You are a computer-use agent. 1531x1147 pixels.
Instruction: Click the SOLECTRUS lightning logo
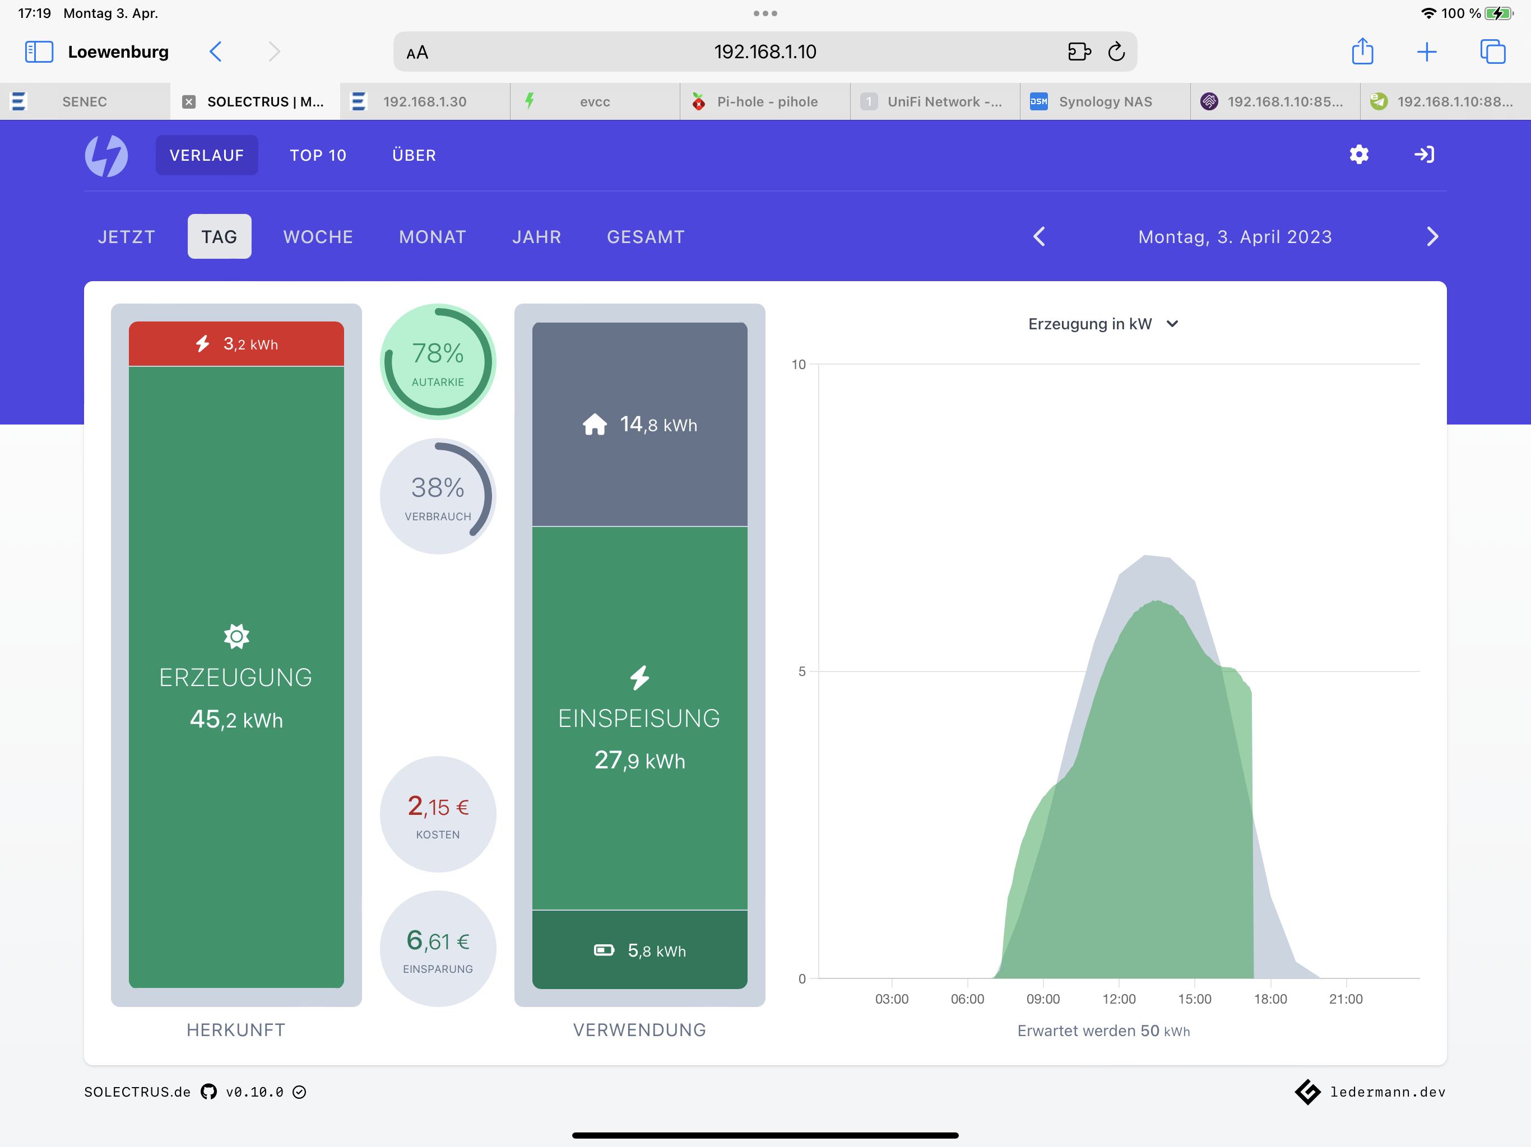[106, 155]
